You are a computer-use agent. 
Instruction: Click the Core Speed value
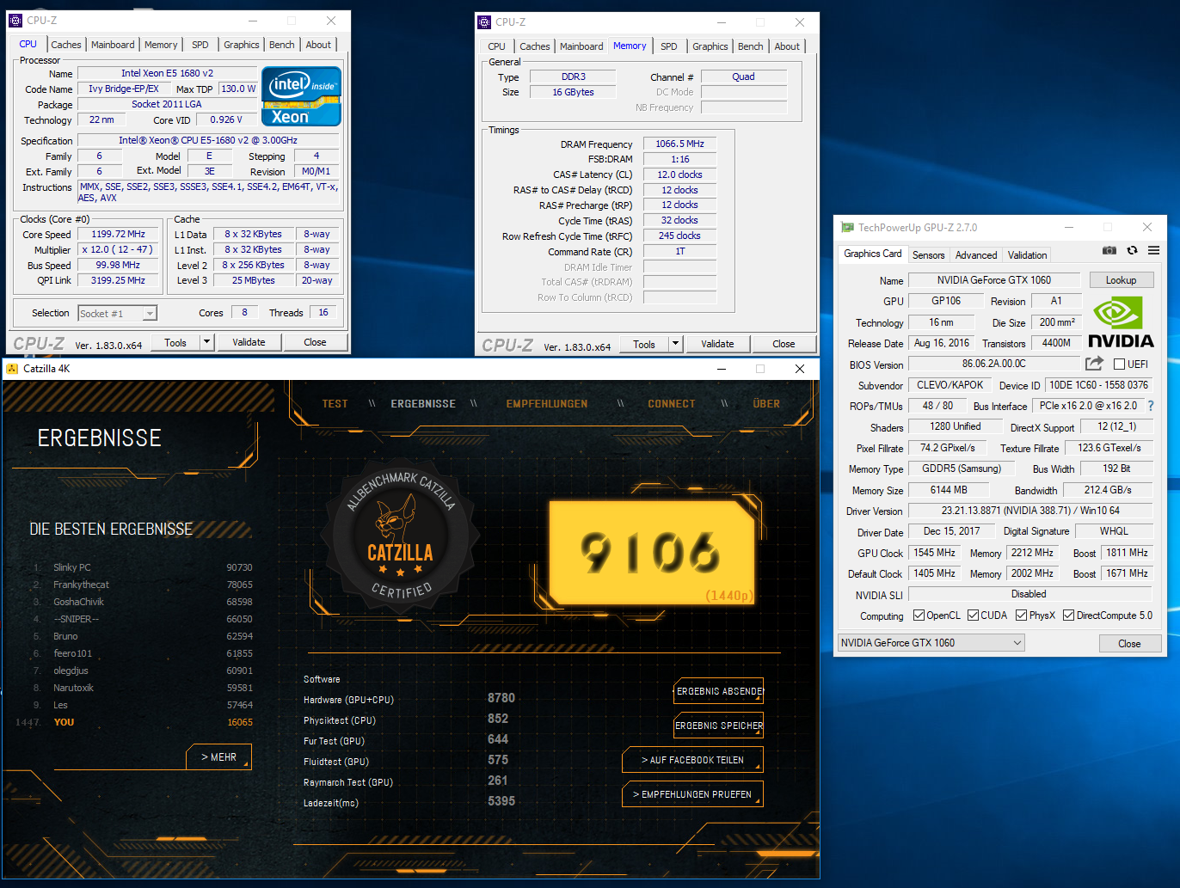tap(119, 234)
